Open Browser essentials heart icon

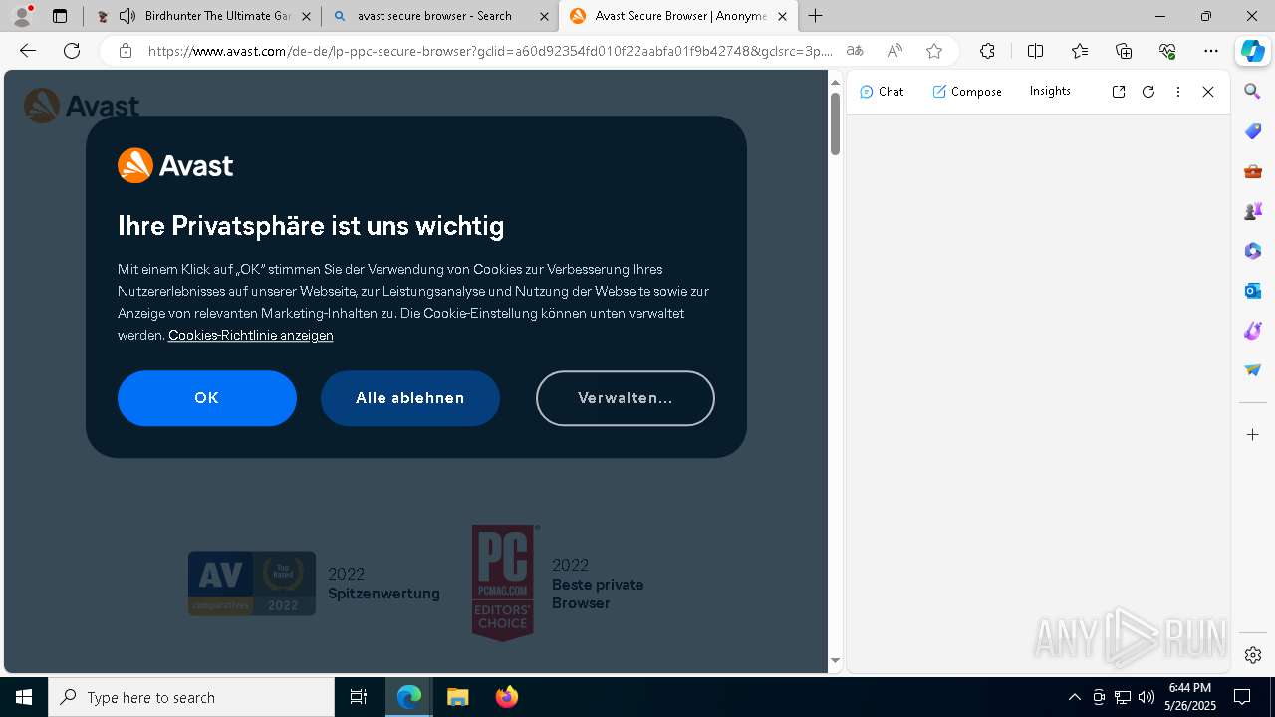pos(1167,51)
